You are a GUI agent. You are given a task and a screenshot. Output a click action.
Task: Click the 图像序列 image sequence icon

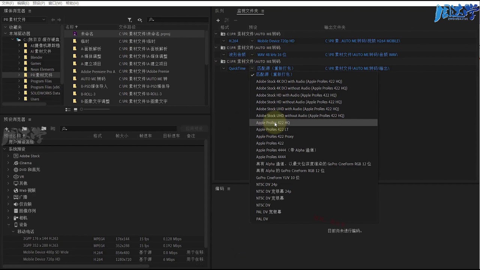16,211
